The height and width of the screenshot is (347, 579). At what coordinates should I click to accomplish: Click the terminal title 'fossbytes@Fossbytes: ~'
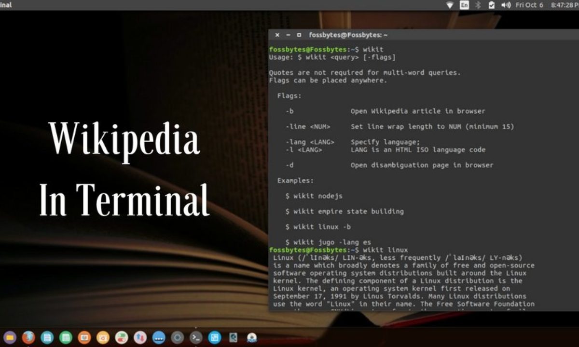[348, 35]
